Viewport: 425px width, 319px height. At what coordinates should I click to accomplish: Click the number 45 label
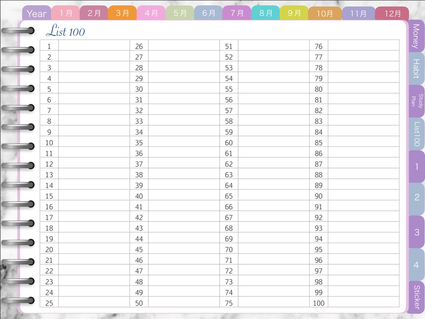pyautogui.click(x=139, y=250)
